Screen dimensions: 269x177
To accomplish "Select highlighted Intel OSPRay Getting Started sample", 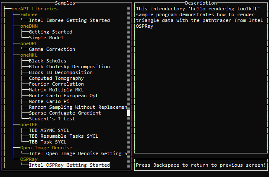I will pyautogui.click(x=69, y=165).
